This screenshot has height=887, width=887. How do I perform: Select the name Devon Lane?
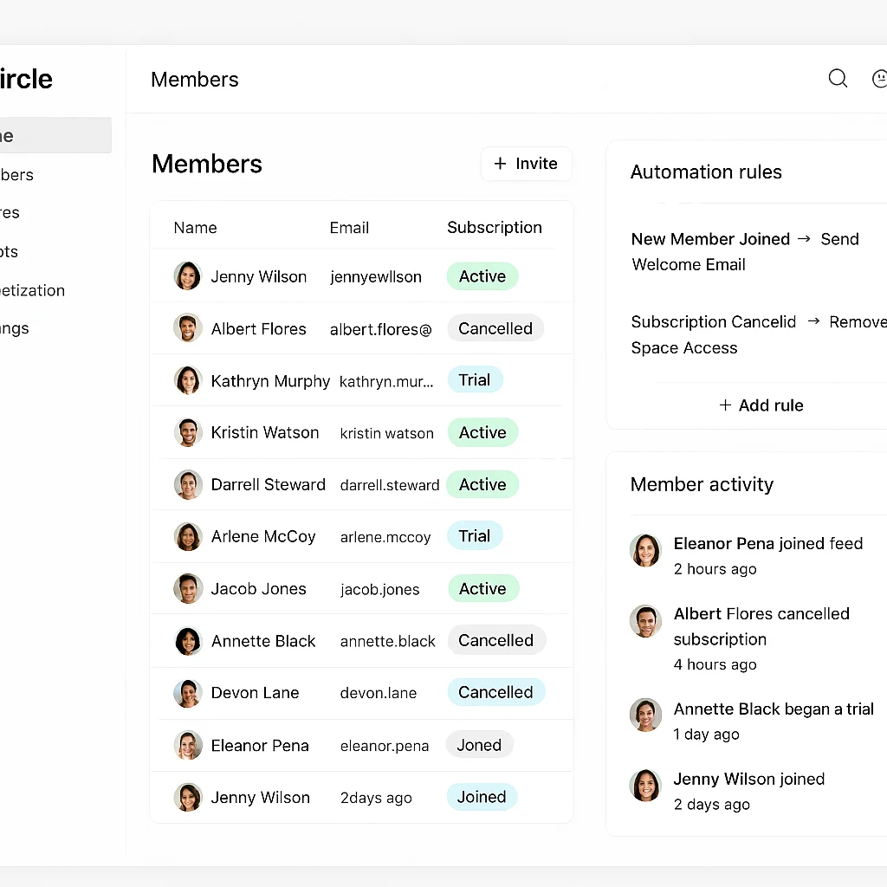tap(255, 693)
